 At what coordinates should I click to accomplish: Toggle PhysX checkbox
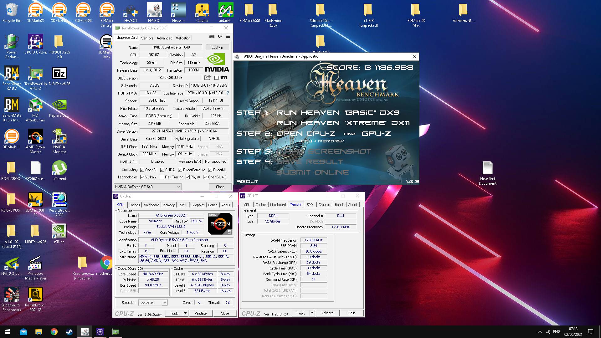(187, 177)
